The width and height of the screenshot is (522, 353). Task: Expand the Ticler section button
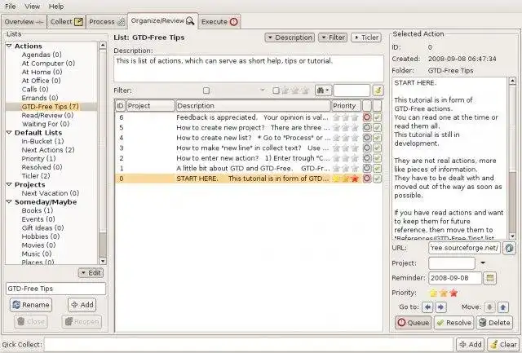tap(366, 38)
